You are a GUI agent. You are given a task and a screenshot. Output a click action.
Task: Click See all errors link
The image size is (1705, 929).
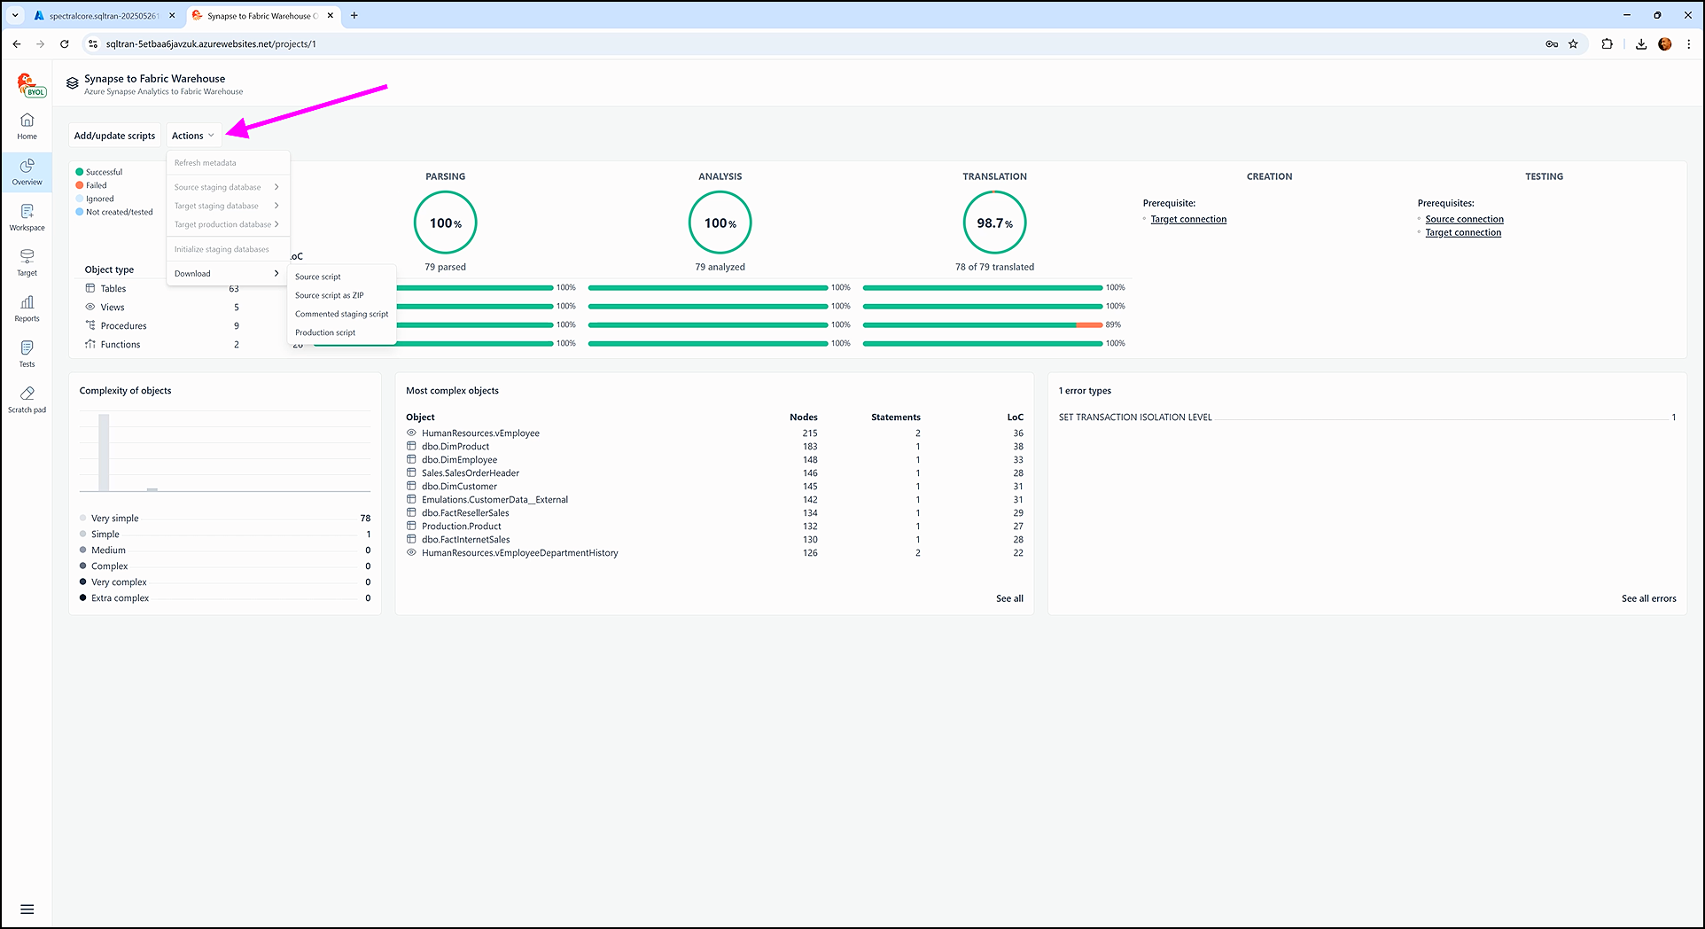(1647, 598)
